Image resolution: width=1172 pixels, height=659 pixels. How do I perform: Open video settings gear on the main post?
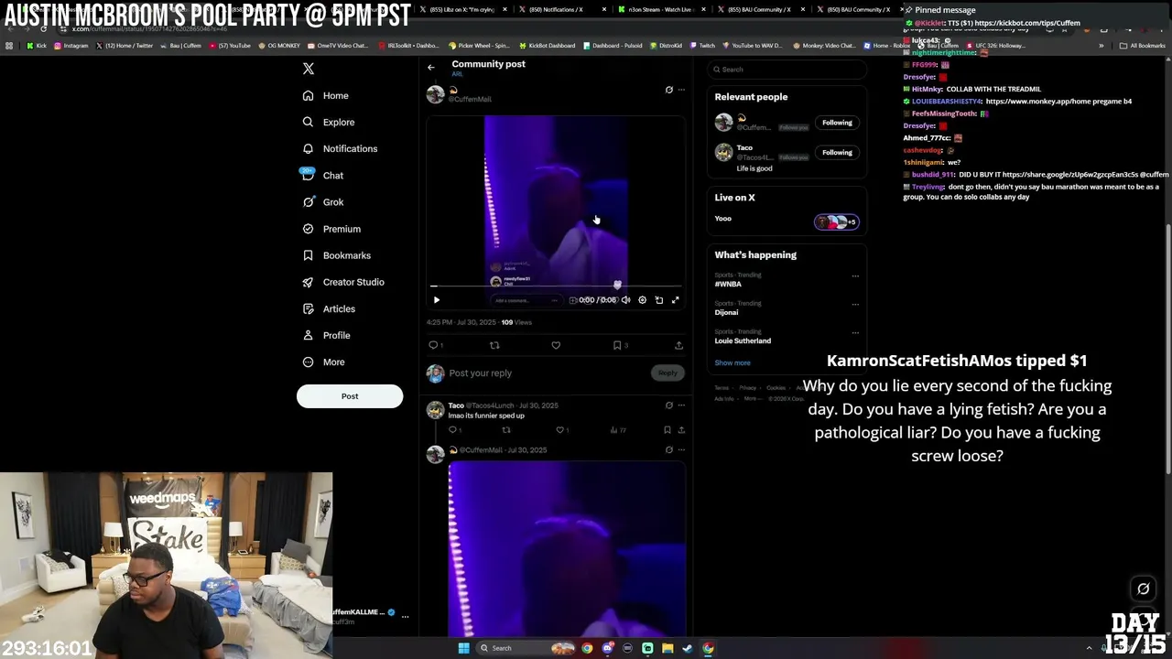642,299
